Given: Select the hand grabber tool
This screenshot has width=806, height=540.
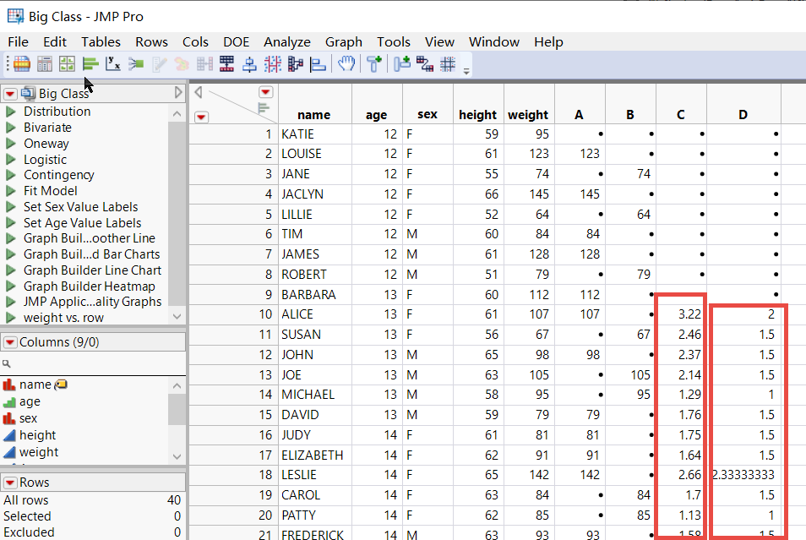Looking at the screenshot, I should tap(346, 63).
